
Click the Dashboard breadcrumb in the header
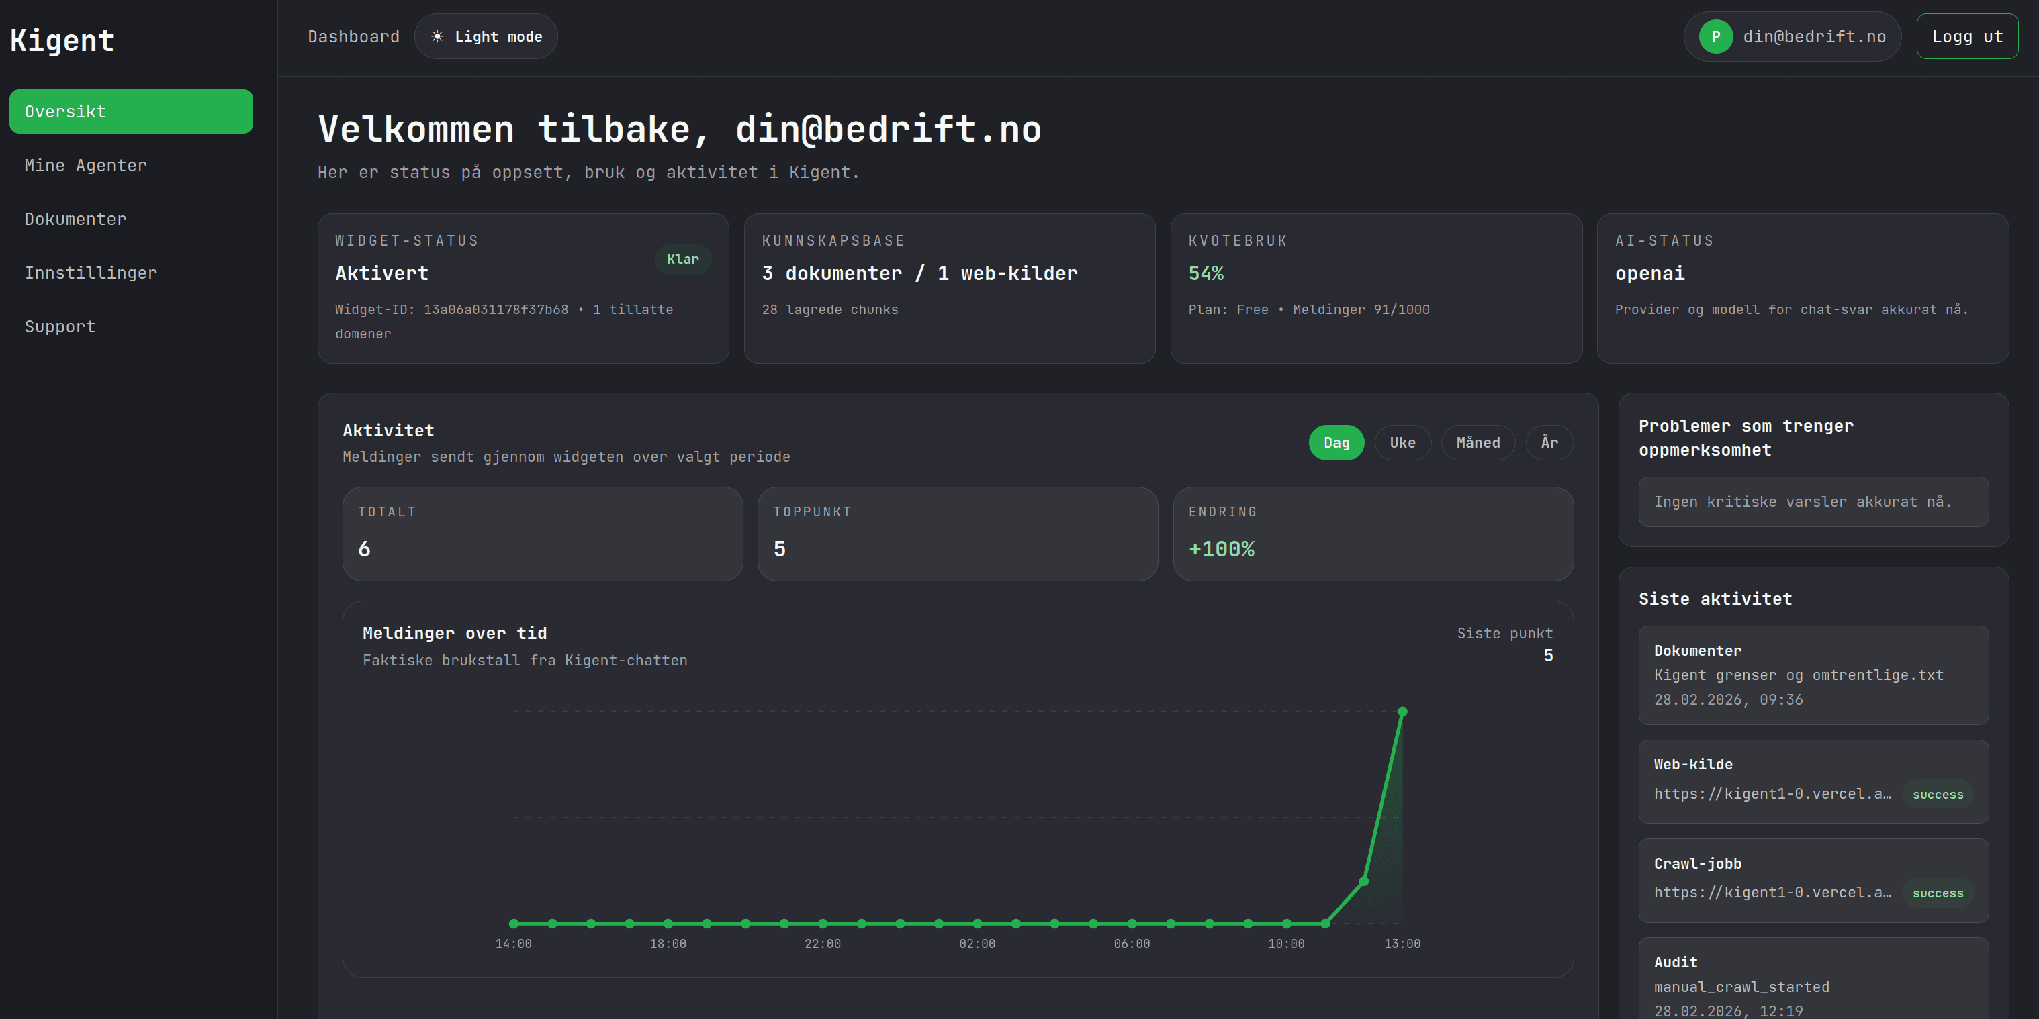pos(353,36)
